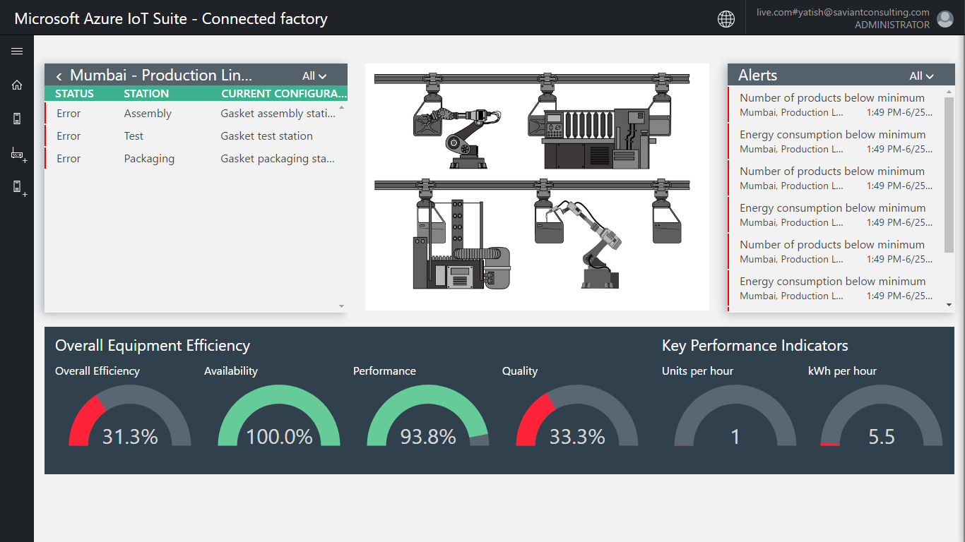Screen dimensions: 965x542
Task: Click the STATUS column header
Action: [x=74, y=93]
